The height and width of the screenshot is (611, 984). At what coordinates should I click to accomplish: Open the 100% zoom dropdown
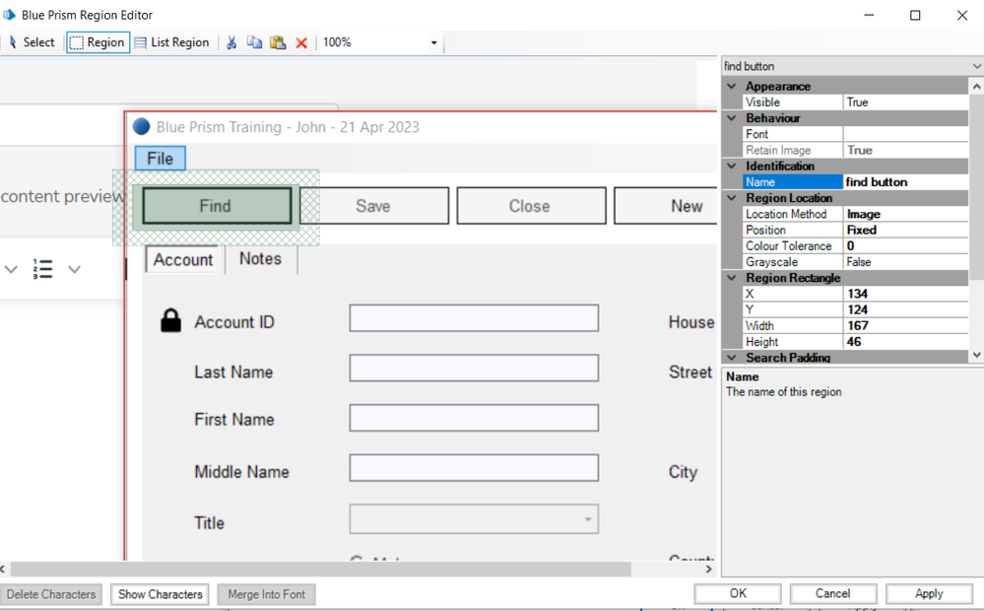433,43
